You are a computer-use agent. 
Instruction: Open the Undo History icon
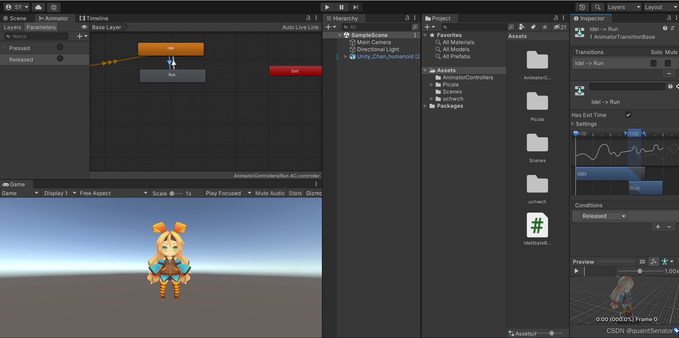point(582,7)
